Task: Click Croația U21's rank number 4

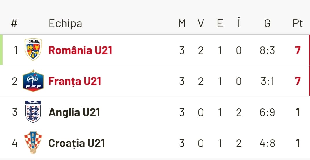Action: tap(15, 143)
